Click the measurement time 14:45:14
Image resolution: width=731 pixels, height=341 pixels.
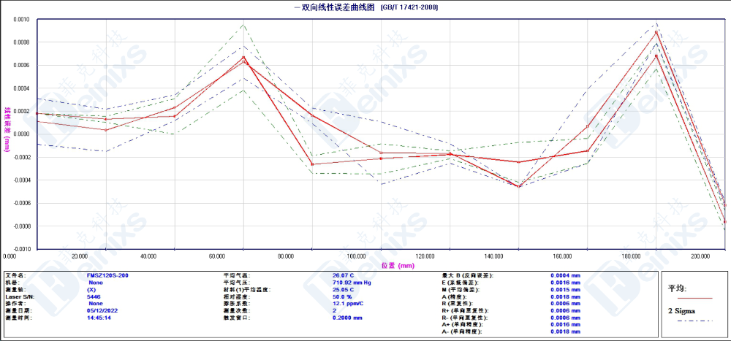pos(99,318)
